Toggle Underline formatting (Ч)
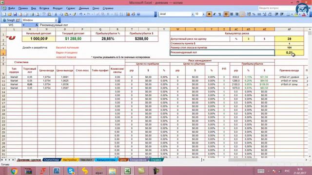Image resolution: width=312 pixels, height=175 pixels. [x=220, y=14]
